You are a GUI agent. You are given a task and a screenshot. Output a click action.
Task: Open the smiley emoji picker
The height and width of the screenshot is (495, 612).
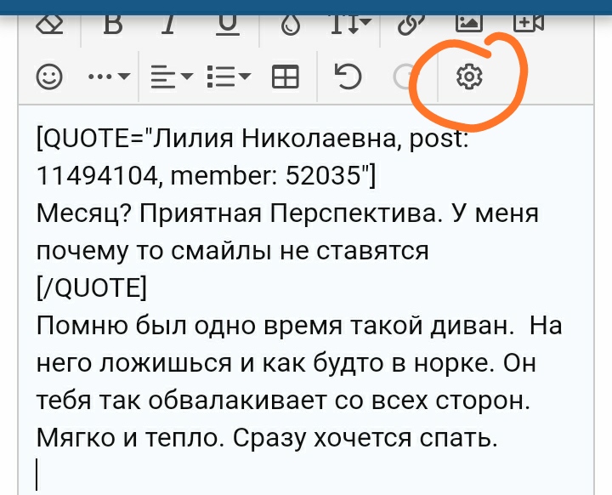point(49,77)
